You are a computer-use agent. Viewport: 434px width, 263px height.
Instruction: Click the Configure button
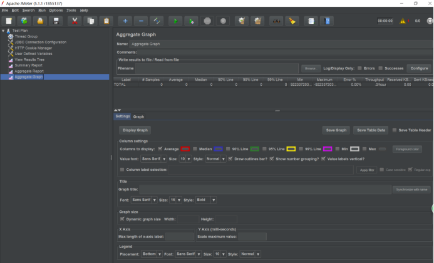pyautogui.click(x=419, y=68)
